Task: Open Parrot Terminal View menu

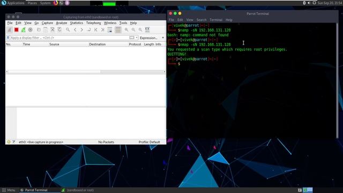Action: [190, 20]
